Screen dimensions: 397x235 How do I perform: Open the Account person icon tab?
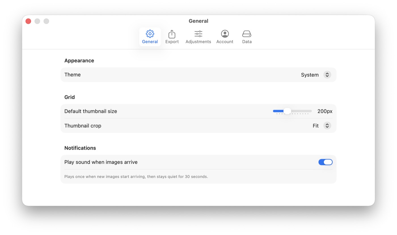225,37
